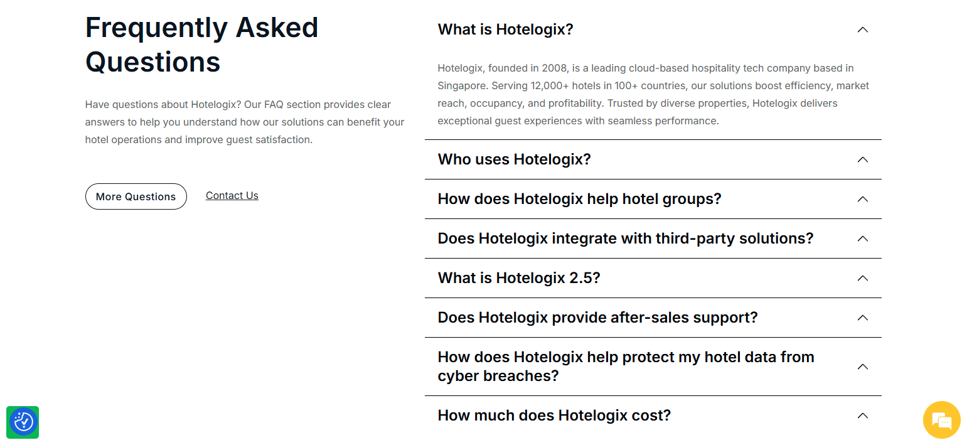Expand the third-party solutions chevron
The width and height of the screenshot is (967, 445).
[862, 239]
